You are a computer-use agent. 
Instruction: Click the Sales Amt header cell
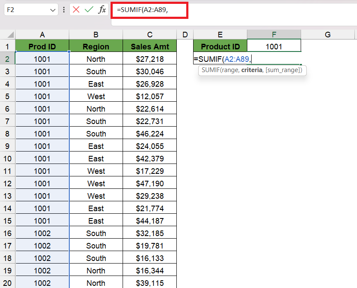[x=150, y=46]
